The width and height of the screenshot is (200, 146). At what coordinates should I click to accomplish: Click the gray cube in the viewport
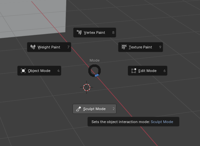pyautogui.click(x=33, y=17)
